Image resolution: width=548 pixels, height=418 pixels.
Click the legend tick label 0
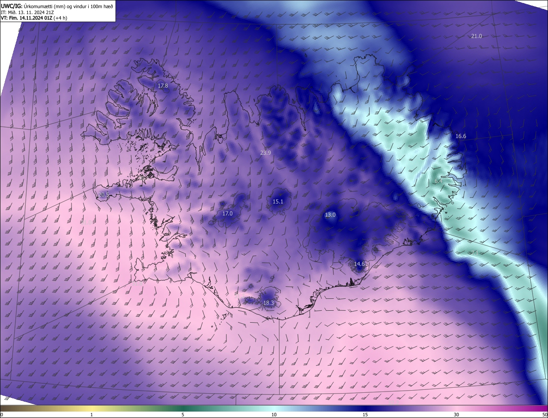coord(2,415)
